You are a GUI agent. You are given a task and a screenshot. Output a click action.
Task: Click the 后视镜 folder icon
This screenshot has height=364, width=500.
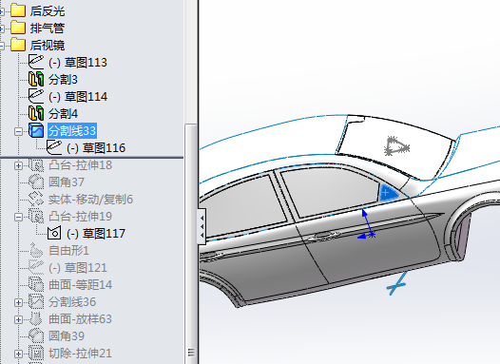coord(18,45)
